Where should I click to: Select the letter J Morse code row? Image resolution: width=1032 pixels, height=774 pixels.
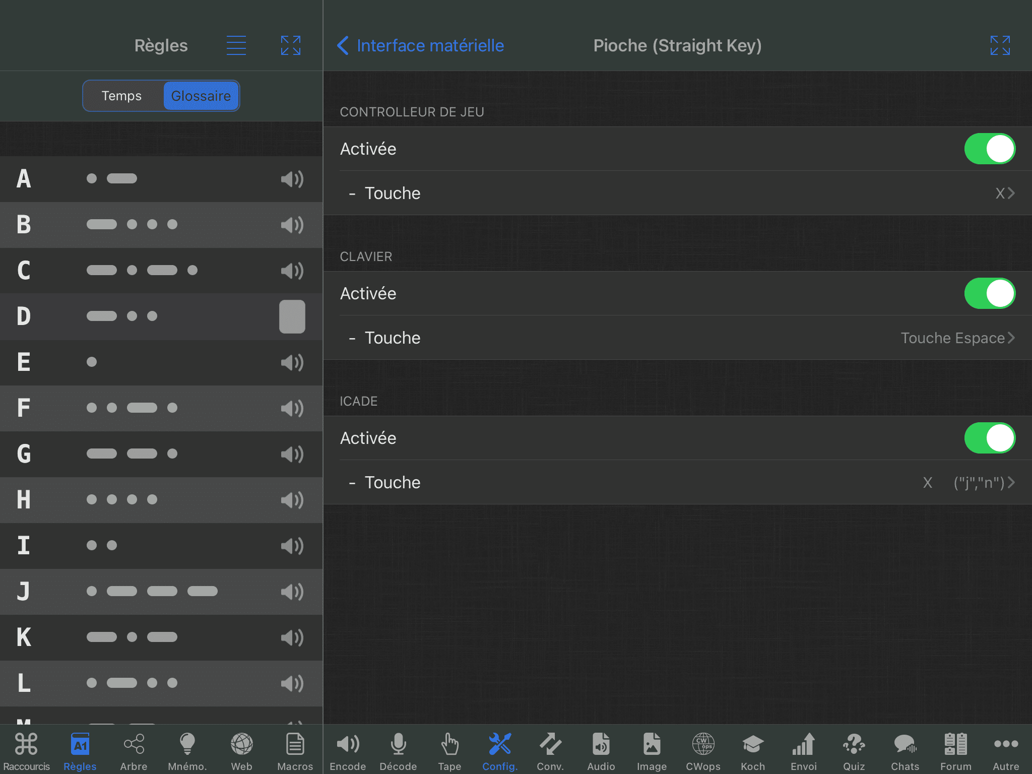(161, 592)
